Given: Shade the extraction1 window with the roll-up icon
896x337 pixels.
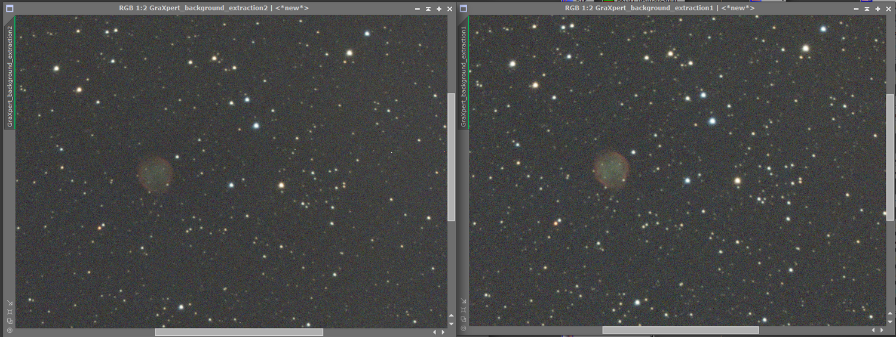Looking at the screenshot, I should 867,9.
